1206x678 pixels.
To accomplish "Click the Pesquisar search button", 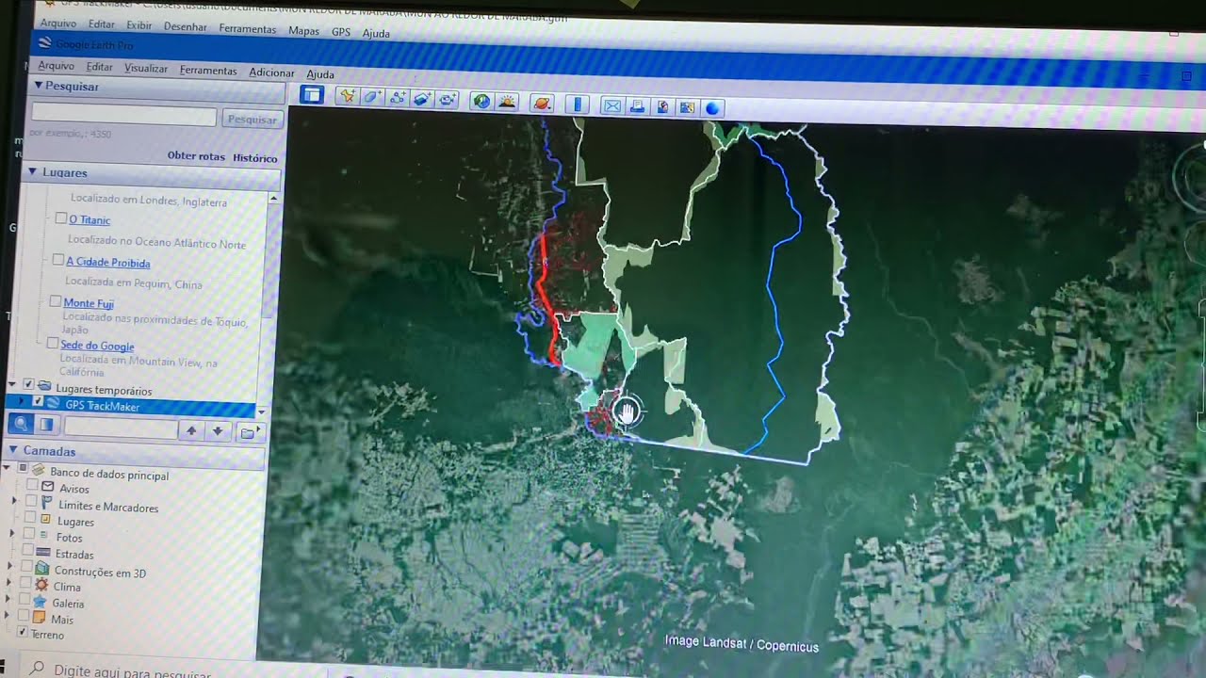I will [x=252, y=119].
